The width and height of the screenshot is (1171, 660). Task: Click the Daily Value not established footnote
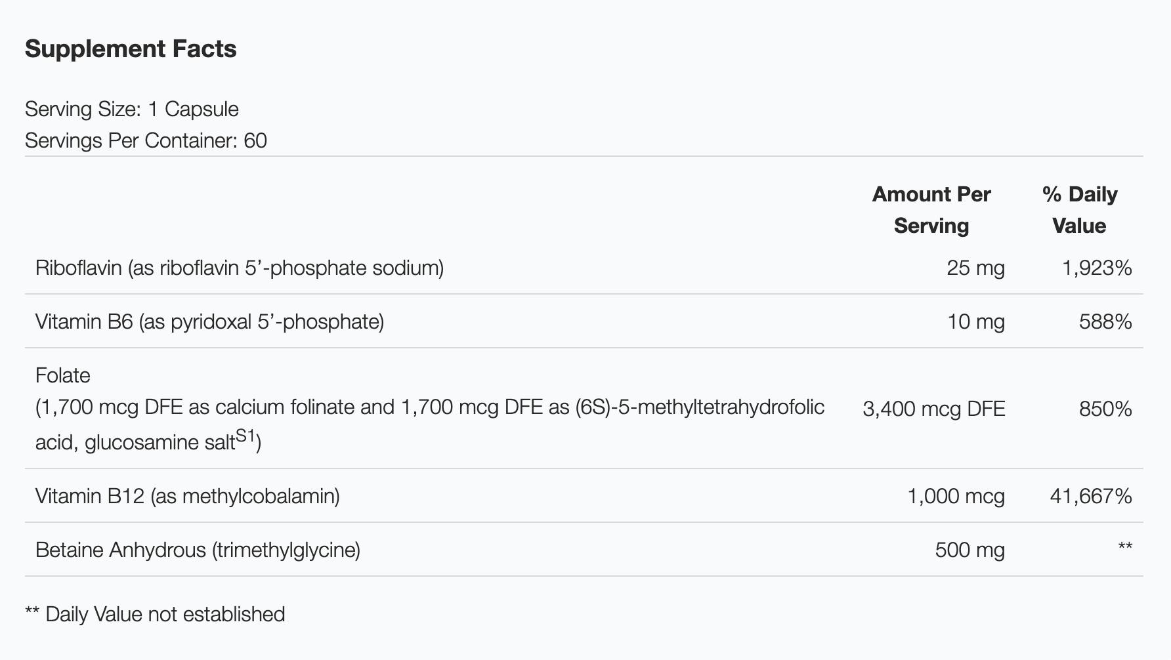[155, 614]
